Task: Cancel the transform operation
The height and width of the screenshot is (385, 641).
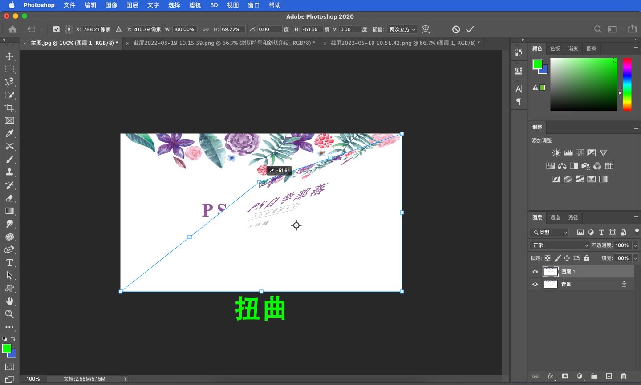Action: pyautogui.click(x=456, y=29)
